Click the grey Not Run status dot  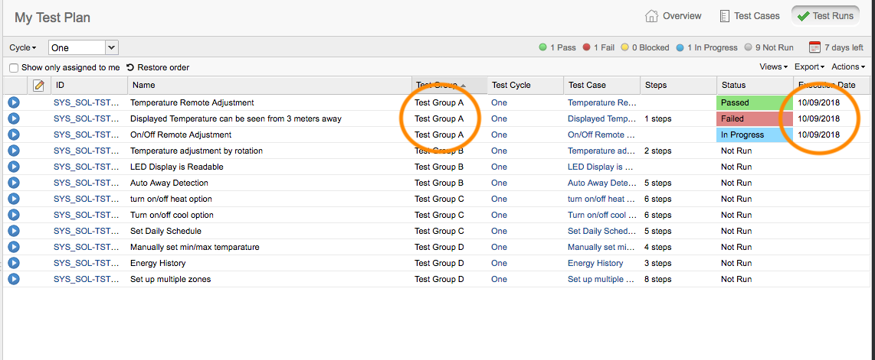pyautogui.click(x=749, y=47)
